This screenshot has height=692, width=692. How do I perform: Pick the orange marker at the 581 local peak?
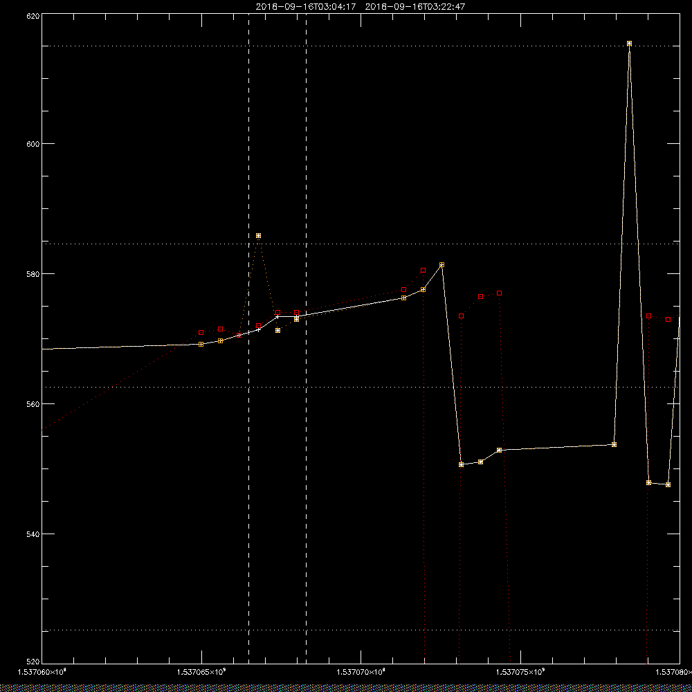click(441, 265)
